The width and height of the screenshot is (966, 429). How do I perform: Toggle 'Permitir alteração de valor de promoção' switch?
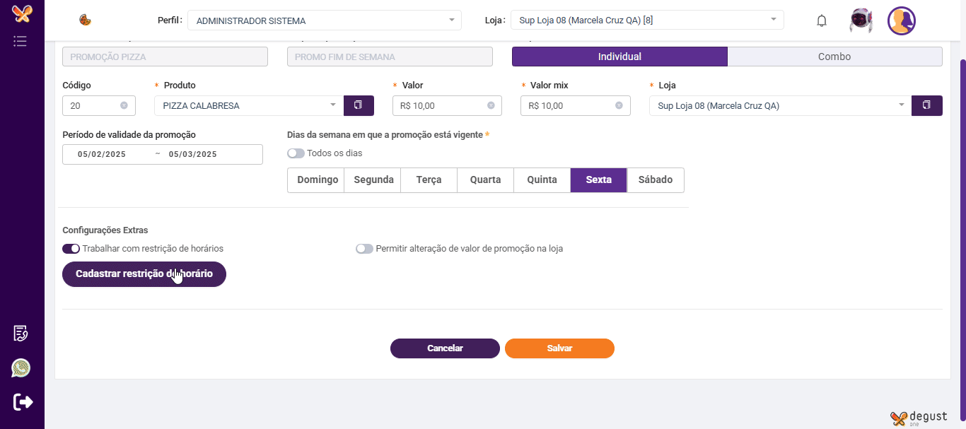pos(364,249)
